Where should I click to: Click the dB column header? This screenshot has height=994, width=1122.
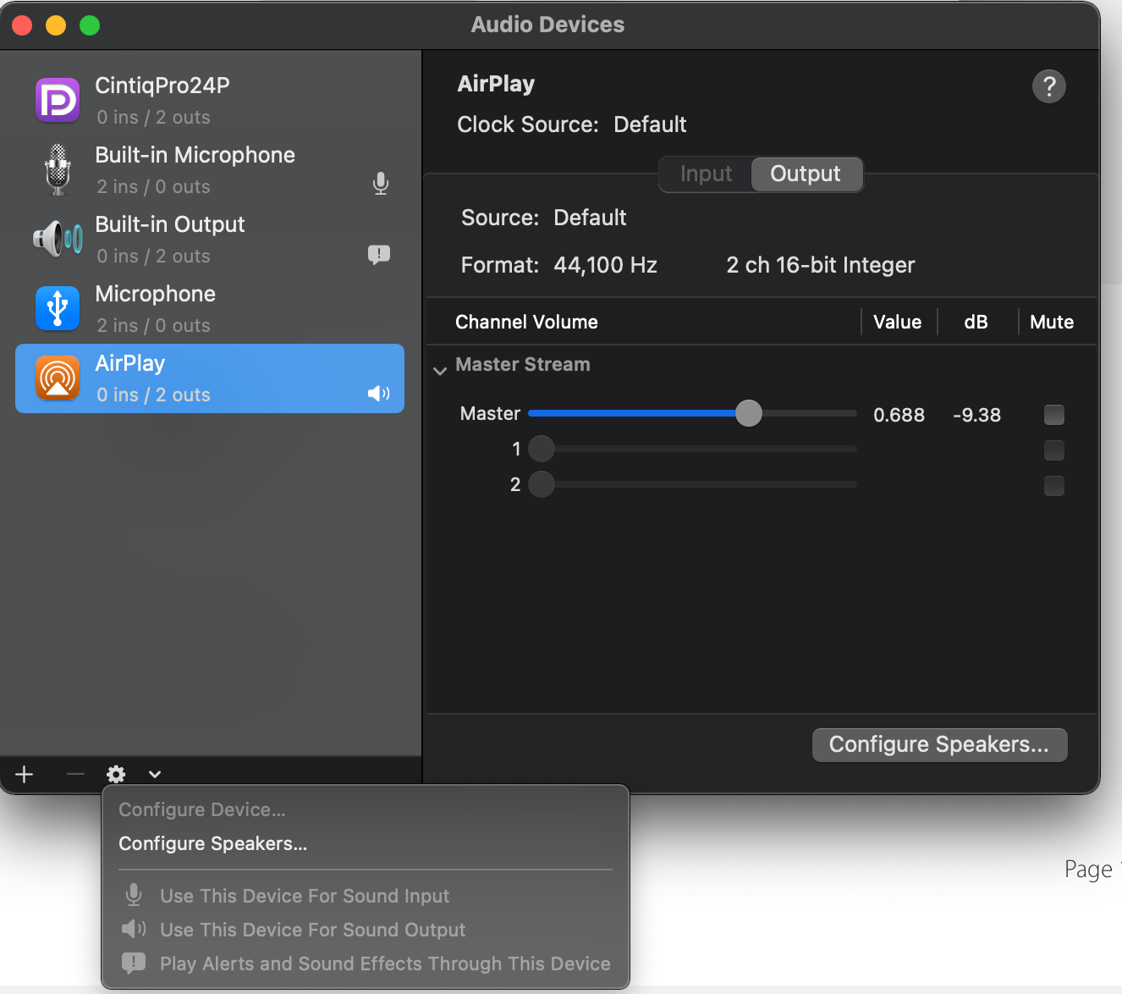coord(976,322)
